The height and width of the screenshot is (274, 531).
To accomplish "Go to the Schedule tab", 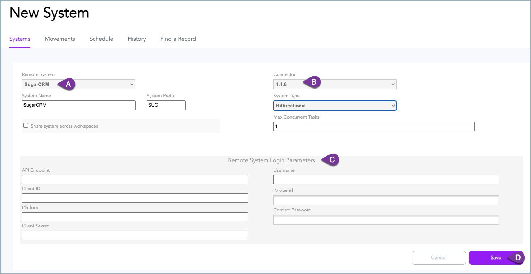I will [101, 39].
